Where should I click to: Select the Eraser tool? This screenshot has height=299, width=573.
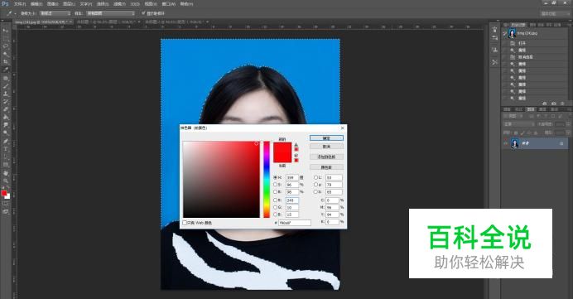(6, 109)
